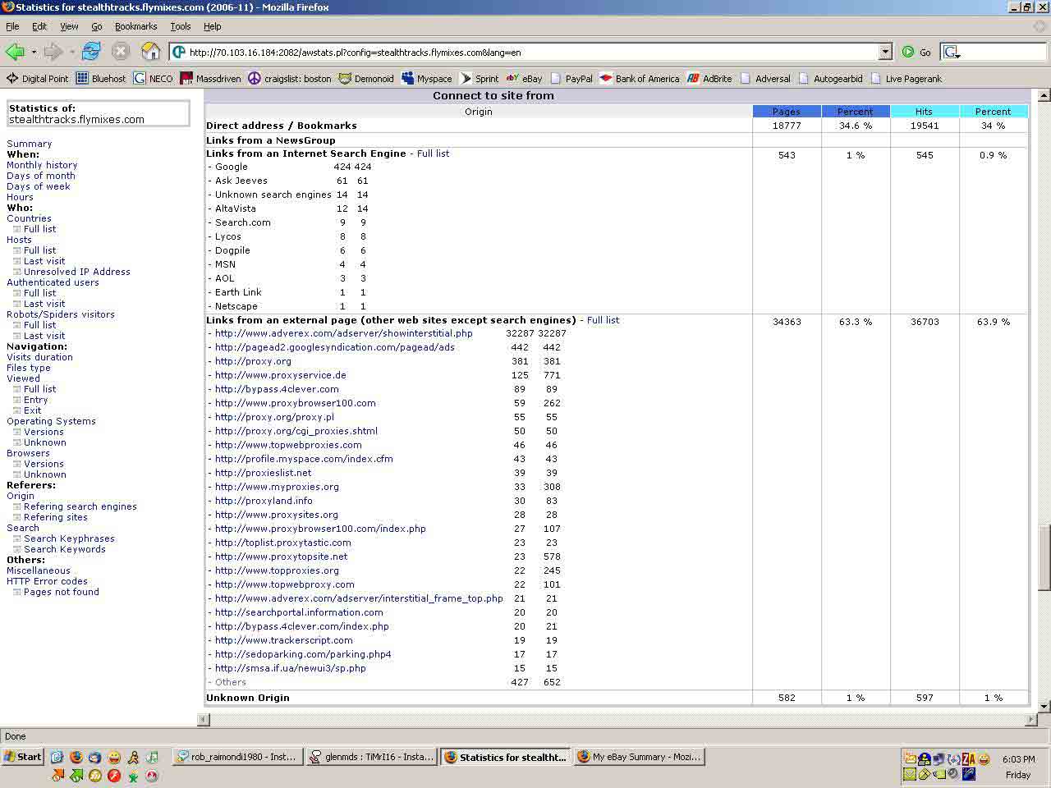Click the Reload page icon
Image resolution: width=1051 pixels, height=788 pixels.
[x=91, y=52]
